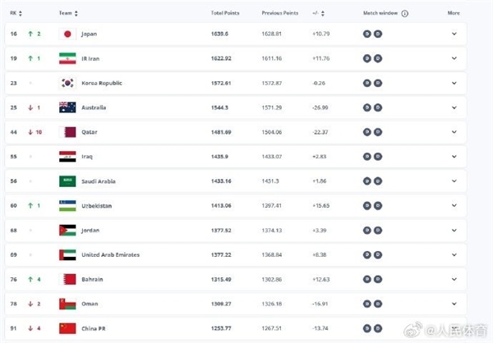The image size is (493, 343).
Task: Click the Match window info icon
Action: (405, 14)
